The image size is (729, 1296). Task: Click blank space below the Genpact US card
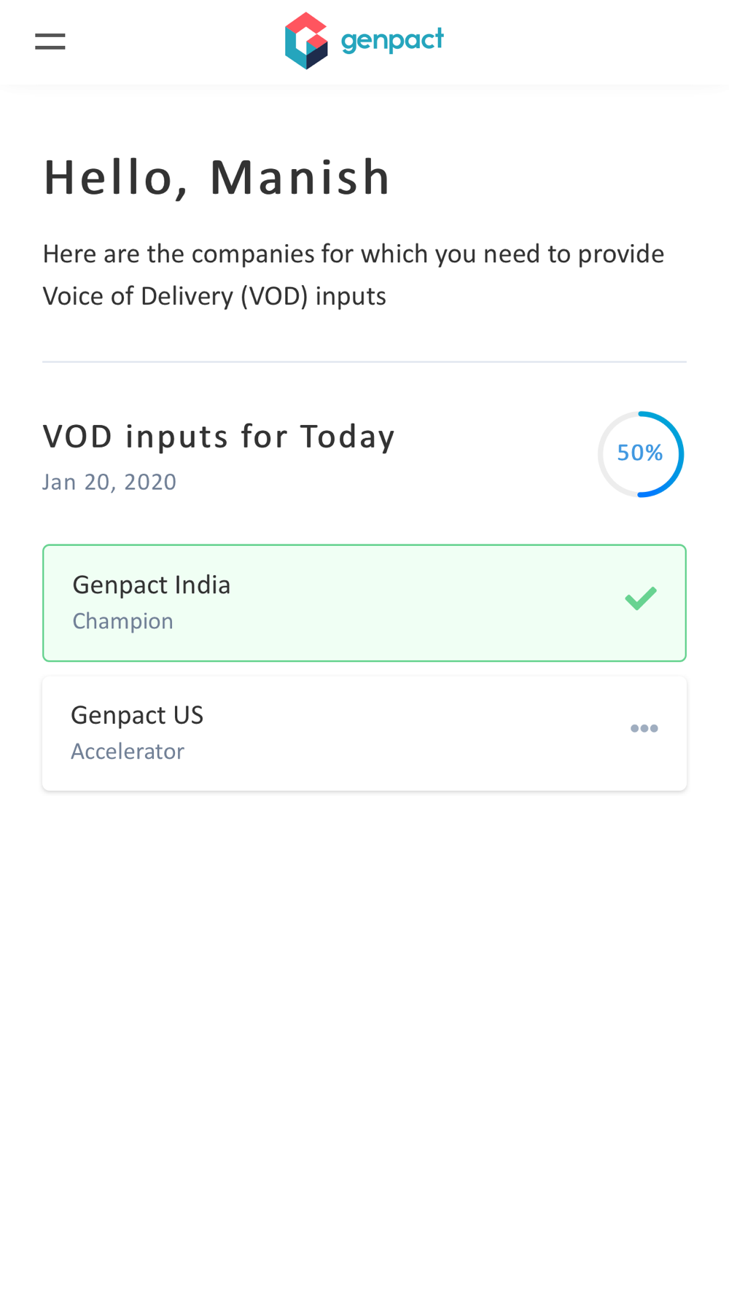[x=364, y=1020]
